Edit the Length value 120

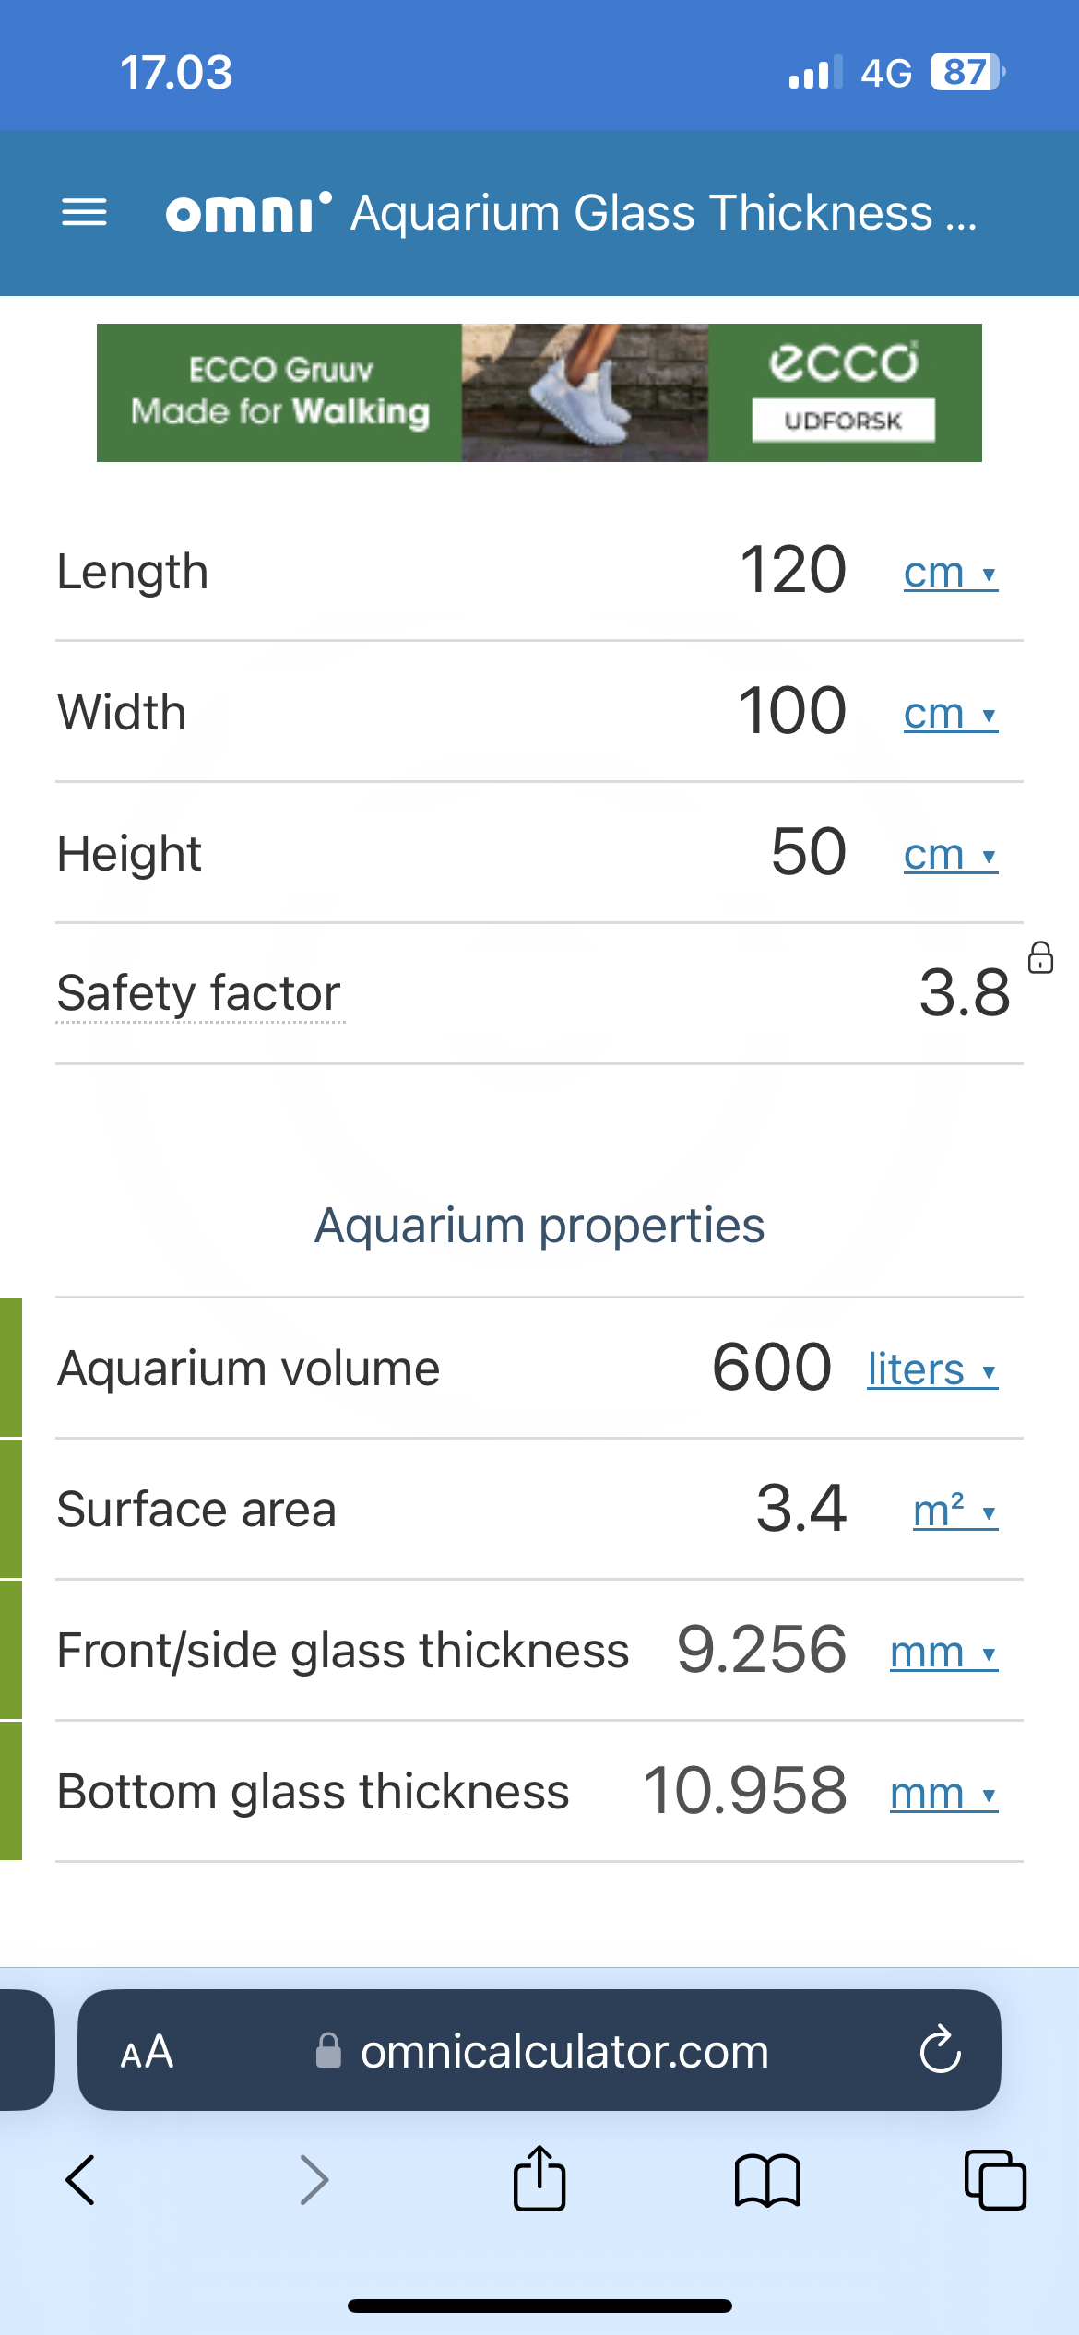click(792, 570)
